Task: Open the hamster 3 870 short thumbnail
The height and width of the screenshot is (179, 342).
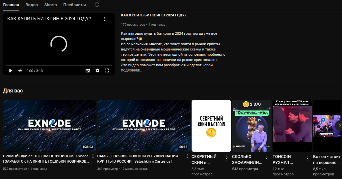Action: [x=252, y=126]
